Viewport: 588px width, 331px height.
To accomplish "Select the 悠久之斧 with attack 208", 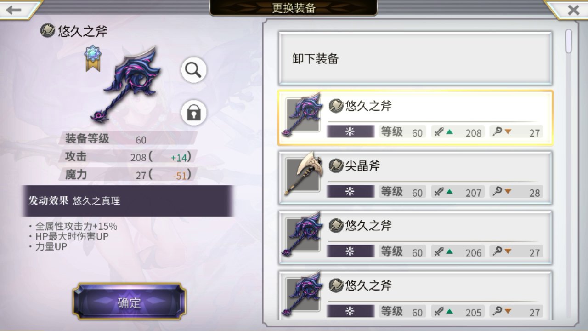I will coord(415,118).
